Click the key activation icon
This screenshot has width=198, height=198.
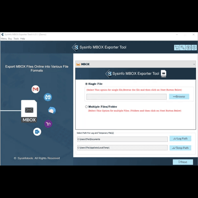(x=183, y=48)
